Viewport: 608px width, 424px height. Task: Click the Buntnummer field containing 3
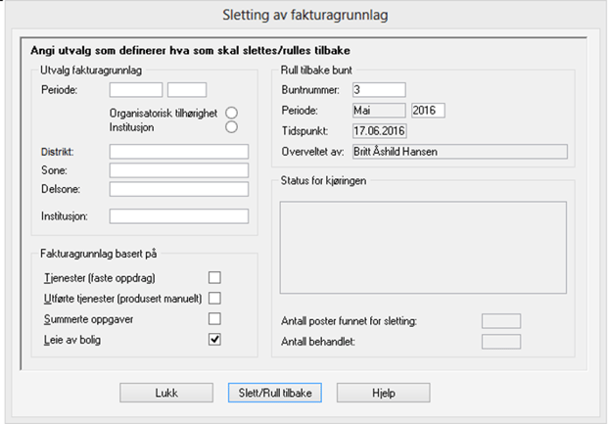tap(377, 91)
